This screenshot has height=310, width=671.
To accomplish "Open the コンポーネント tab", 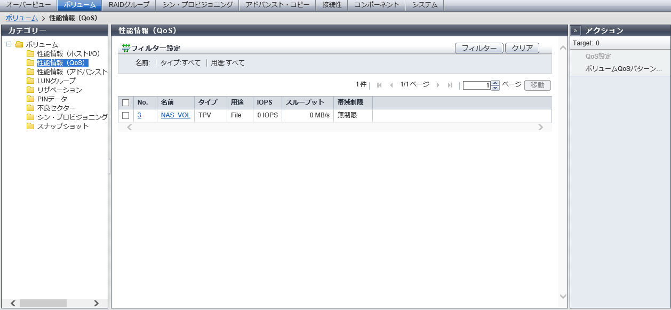I will (377, 5).
